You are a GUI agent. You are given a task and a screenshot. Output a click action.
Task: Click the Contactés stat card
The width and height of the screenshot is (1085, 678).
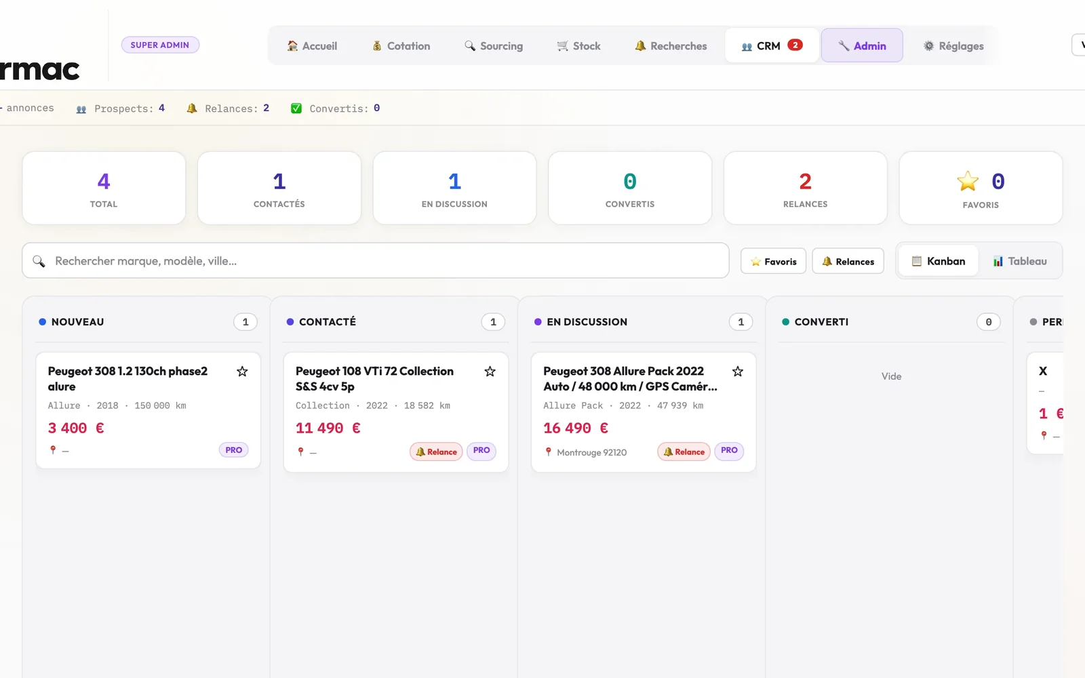pos(279,188)
